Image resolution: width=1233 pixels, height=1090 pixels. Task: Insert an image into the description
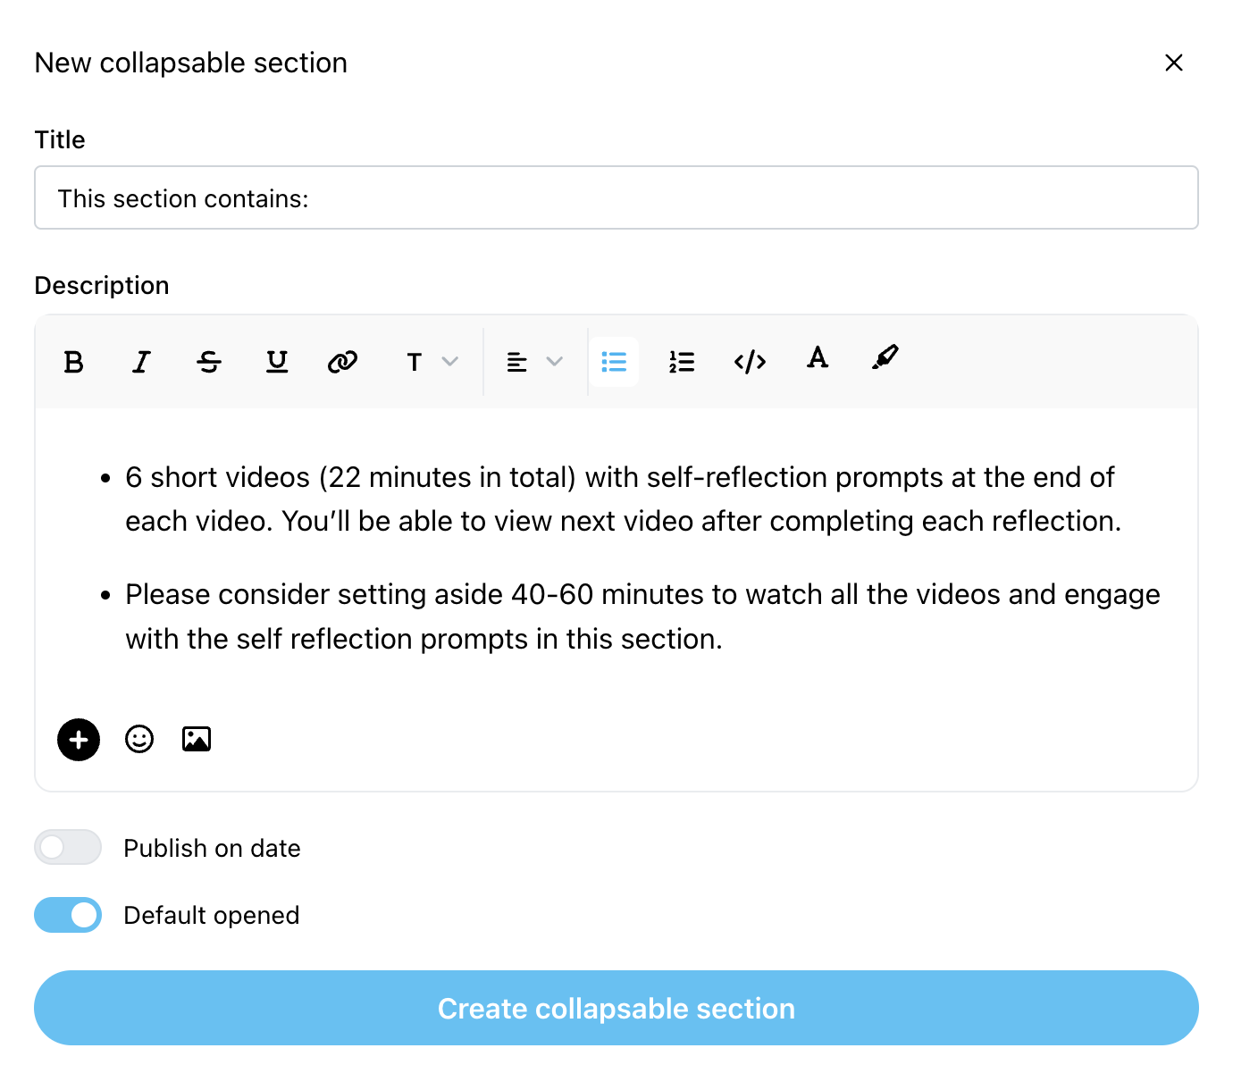click(197, 739)
